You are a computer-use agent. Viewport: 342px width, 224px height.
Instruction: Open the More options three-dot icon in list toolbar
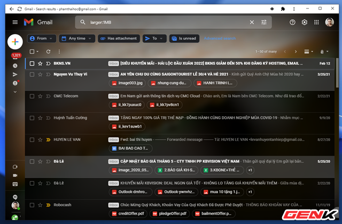pos(59,51)
